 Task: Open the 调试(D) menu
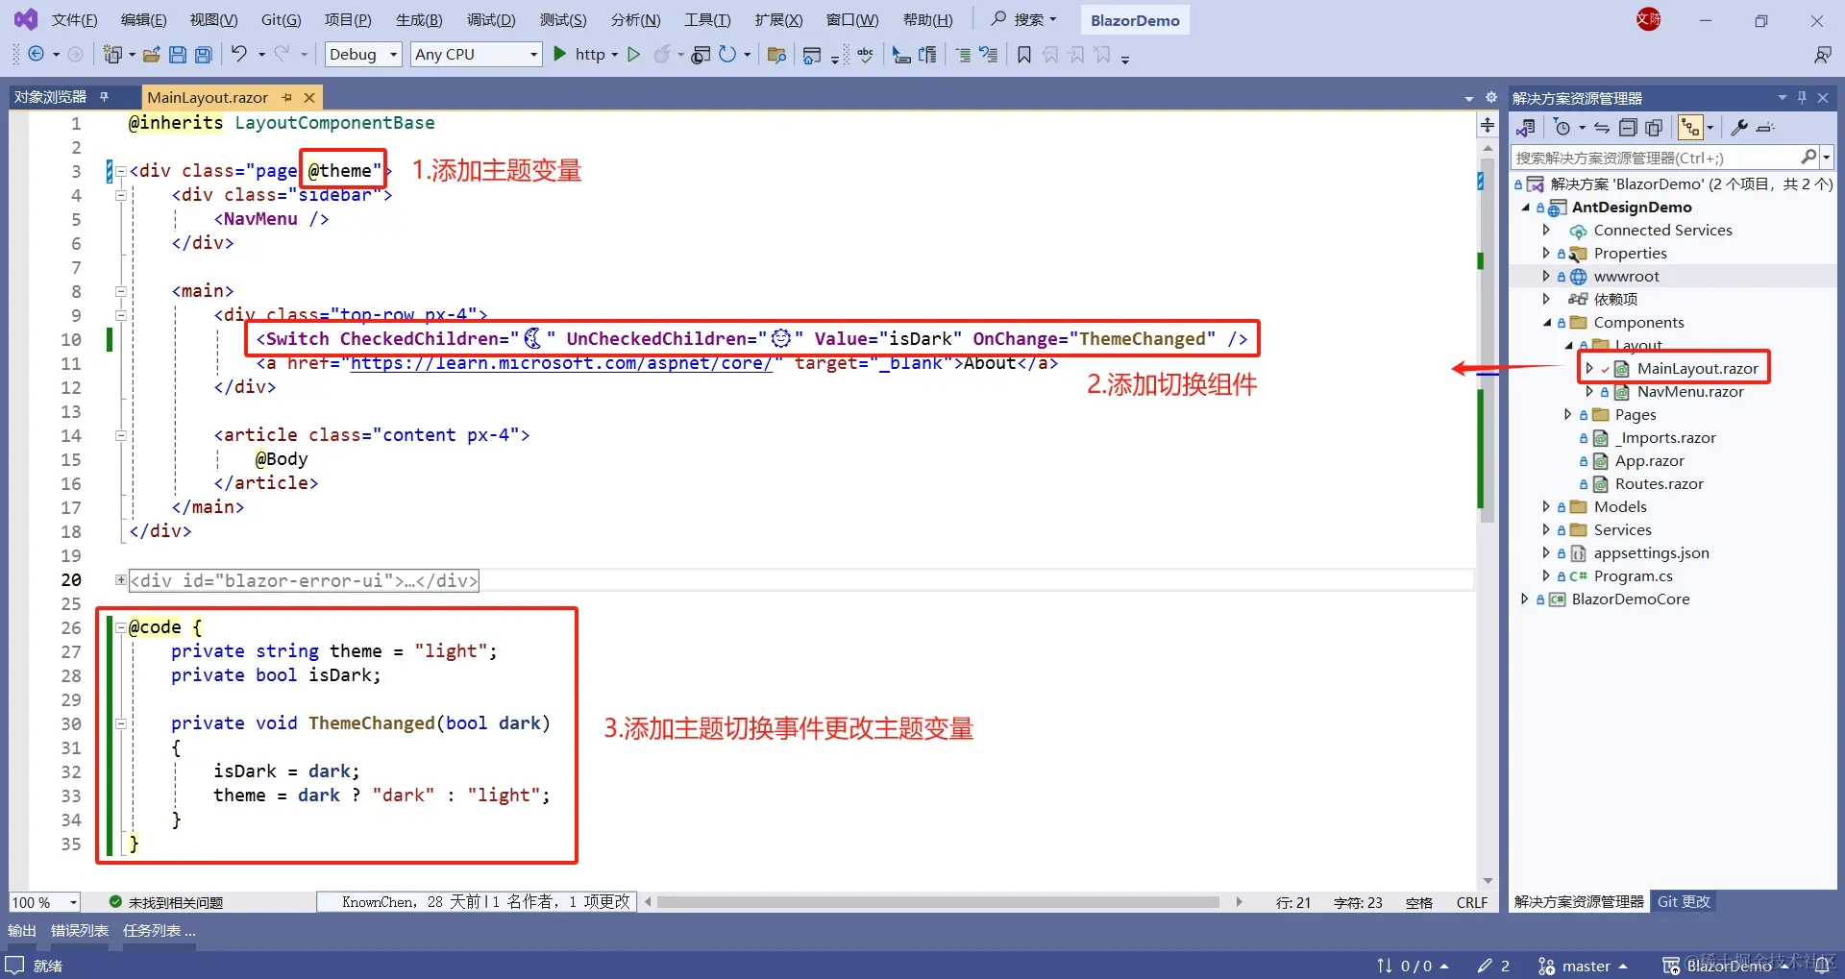tap(491, 20)
